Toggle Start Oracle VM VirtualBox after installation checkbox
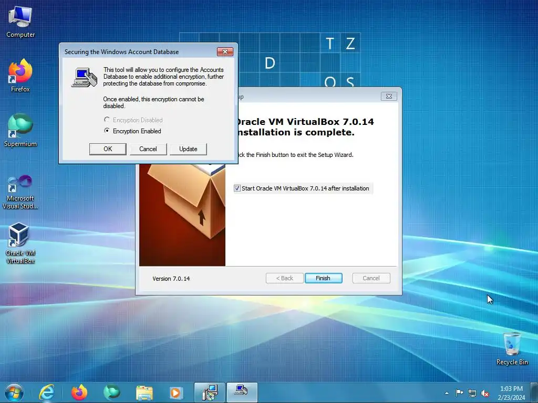538x403 pixels. click(237, 188)
